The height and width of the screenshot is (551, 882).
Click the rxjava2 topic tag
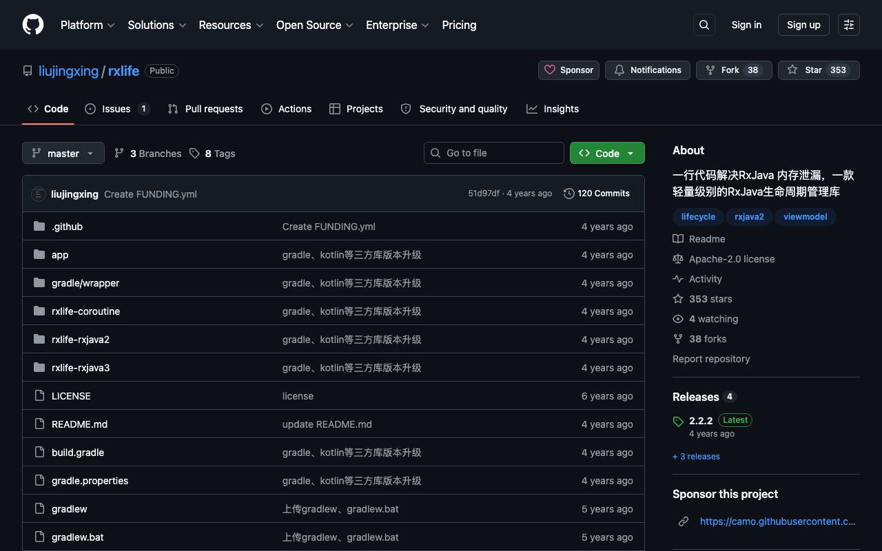pos(749,217)
